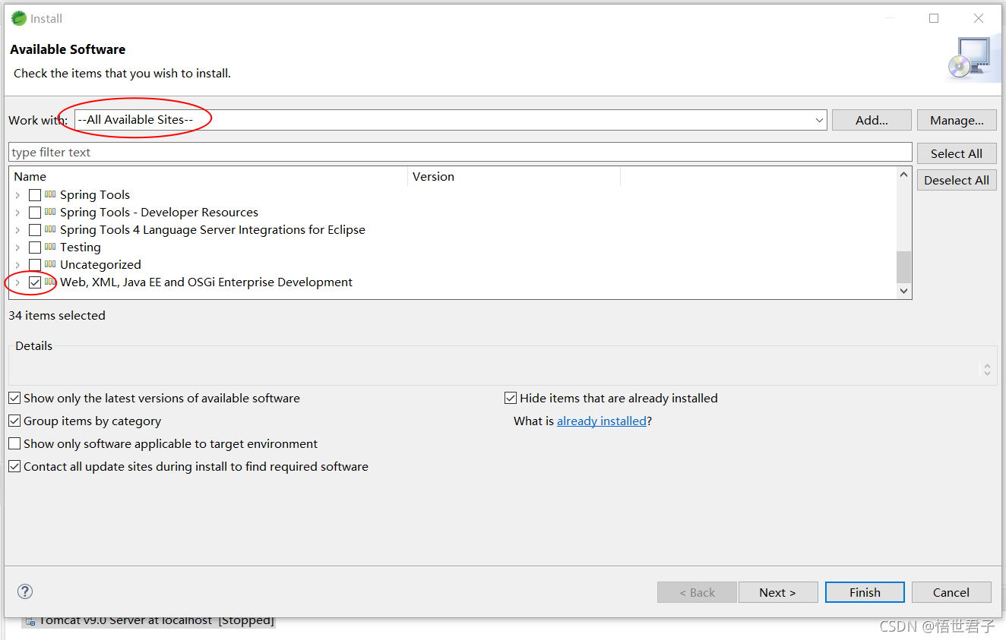Image resolution: width=1006 pixels, height=640 pixels.
Task: Check Spring Tools 4 Language Server Integrations checkbox
Action: 35,230
